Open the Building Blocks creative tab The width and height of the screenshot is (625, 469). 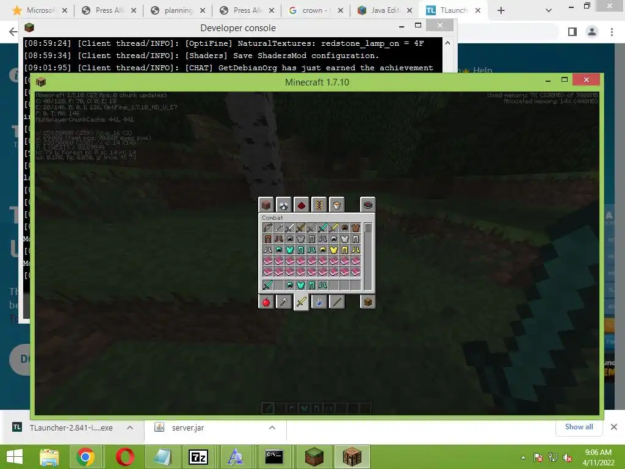coord(266,205)
